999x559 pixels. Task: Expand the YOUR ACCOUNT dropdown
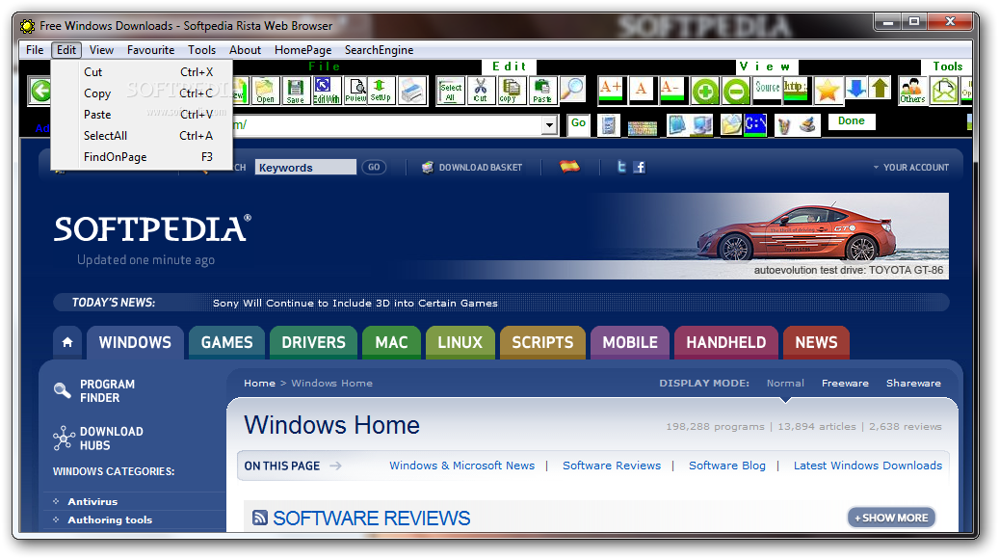click(x=911, y=167)
